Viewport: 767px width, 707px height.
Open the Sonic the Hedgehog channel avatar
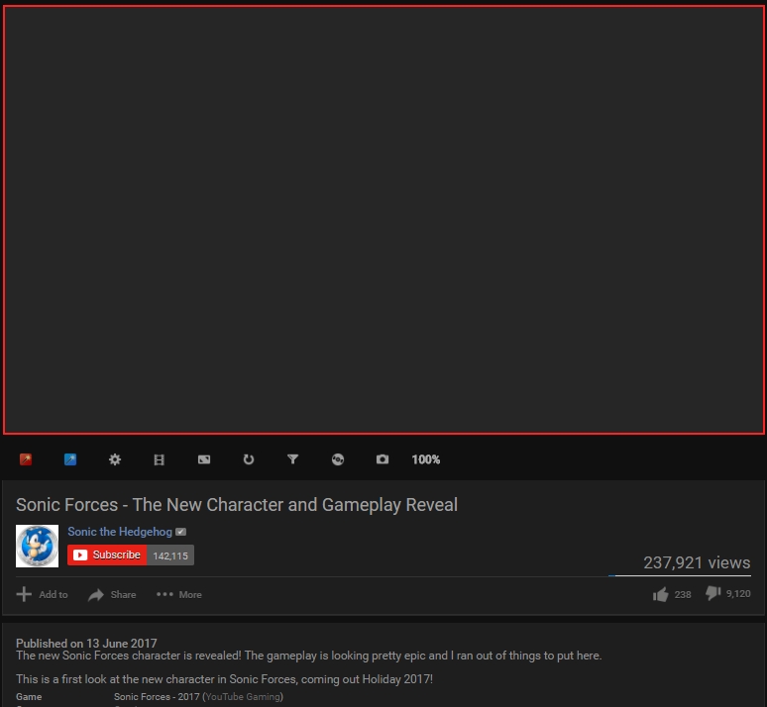coord(38,547)
